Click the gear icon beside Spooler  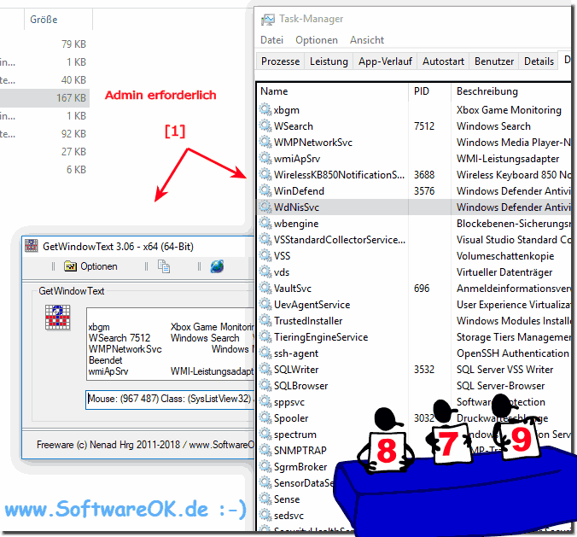click(x=265, y=417)
